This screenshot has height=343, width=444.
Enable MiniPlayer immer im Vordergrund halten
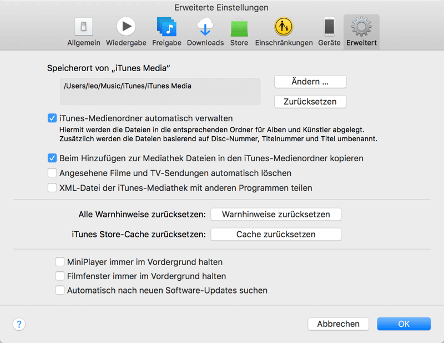(60, 262)
